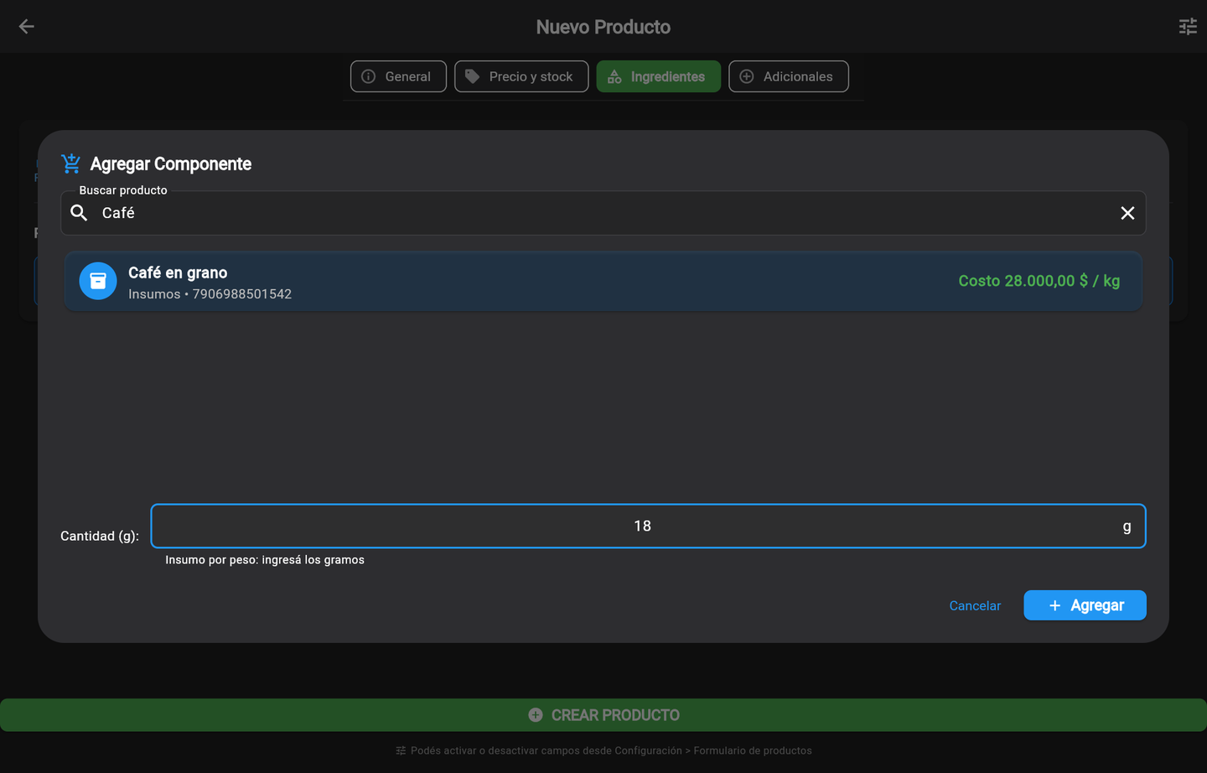The image size is (1207, 773).
Task: Click the Agregar button
Action: 1085,605
